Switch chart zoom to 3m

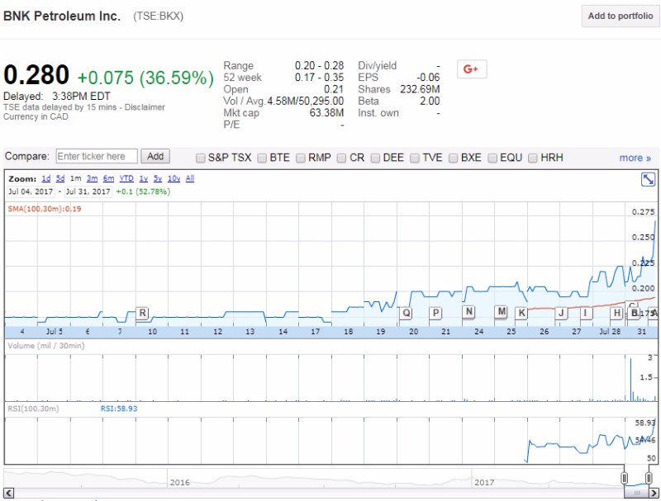pos(92,178)
